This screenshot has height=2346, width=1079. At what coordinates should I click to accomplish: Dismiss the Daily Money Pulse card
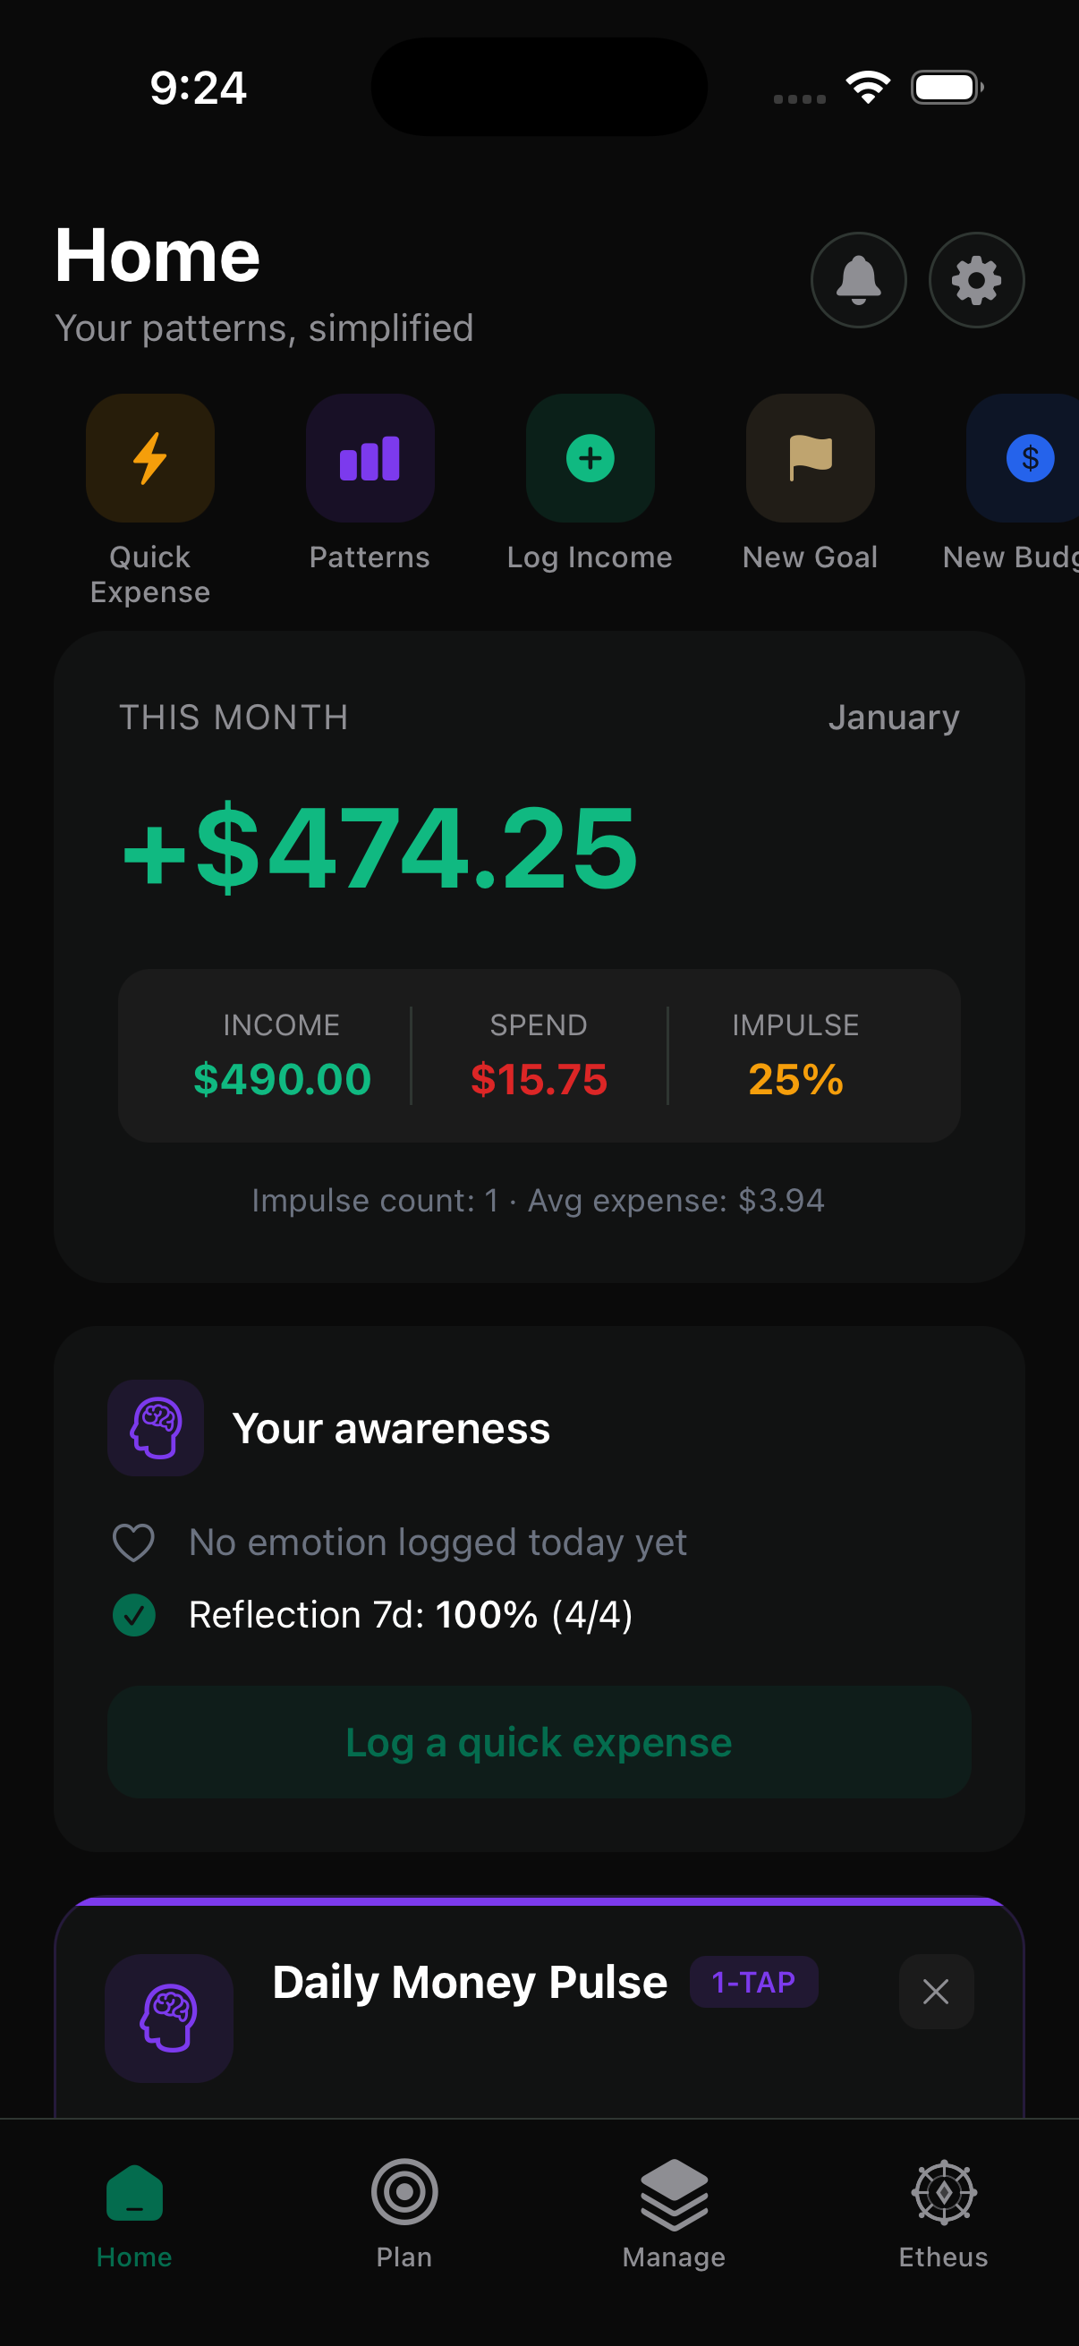click(935, 1992)
